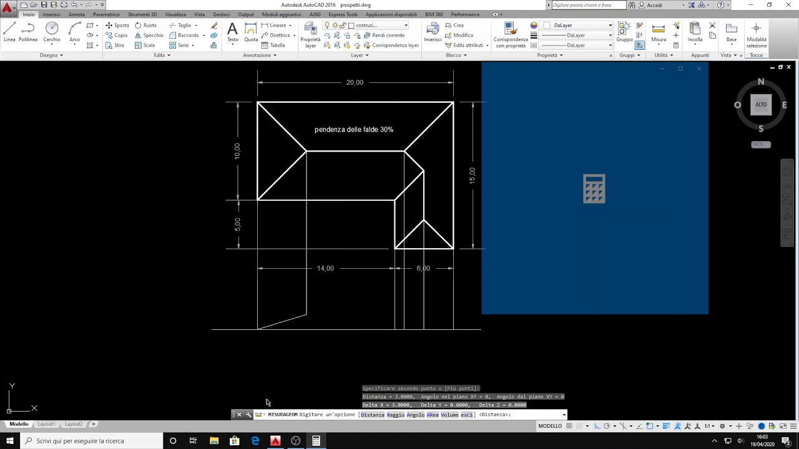Click the Inserisci block button

pos(433,32)
